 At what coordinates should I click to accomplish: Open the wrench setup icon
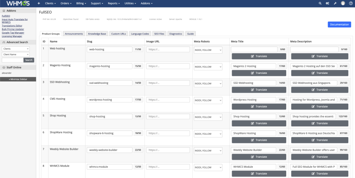335,3
